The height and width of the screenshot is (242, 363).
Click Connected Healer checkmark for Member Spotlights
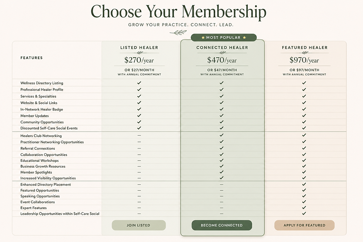tap(222, 172)
